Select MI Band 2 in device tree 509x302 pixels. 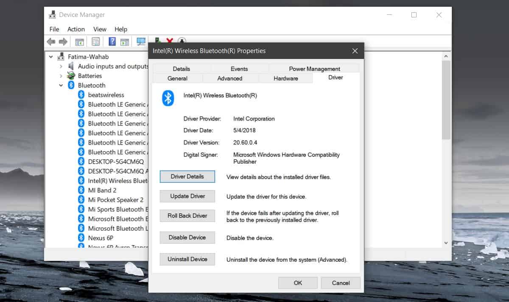102,190
